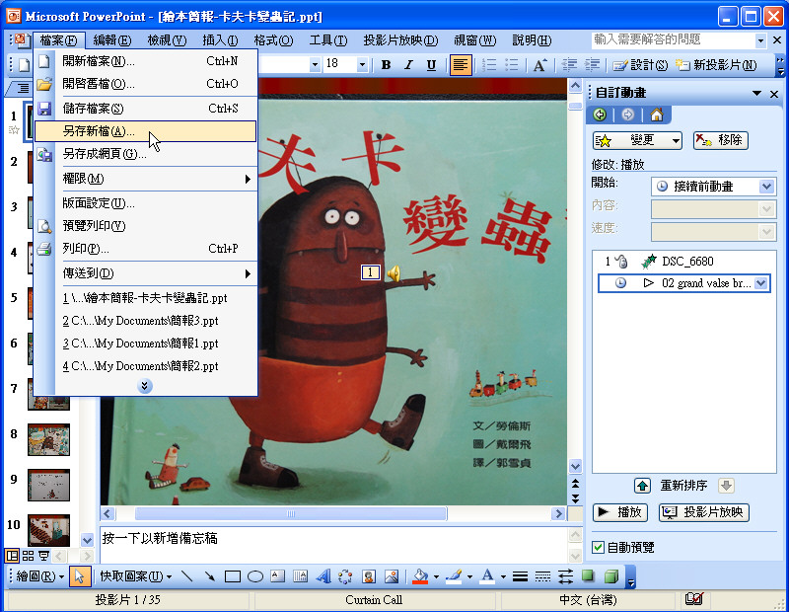Open the 繪圖(R) drawing menu
Image resolution: width=789 pixels, height=612 pixels.
[40, 575]
